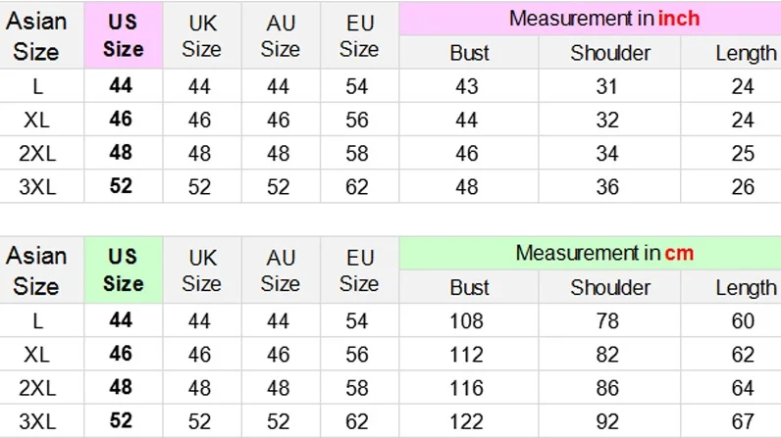Select the 3XL row label in inch table
The height and width of the screenshot is (438, 781).
(37, 186)
